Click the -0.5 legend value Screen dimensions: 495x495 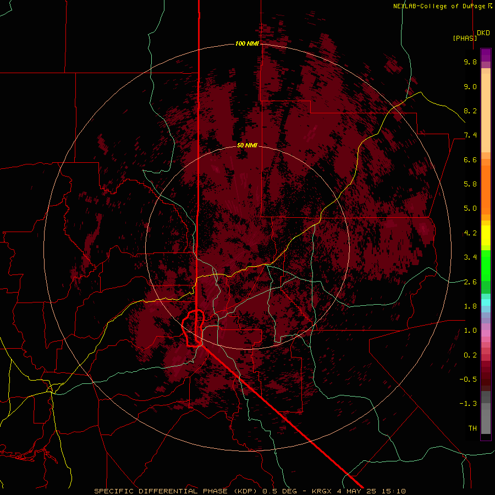pyautogui.click(x=468, y=380)
